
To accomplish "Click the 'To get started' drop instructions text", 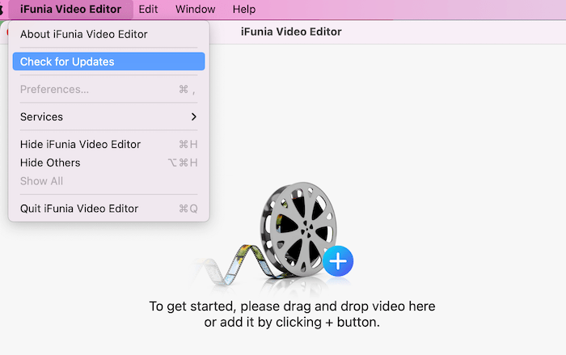I will (x=292, y=306).
